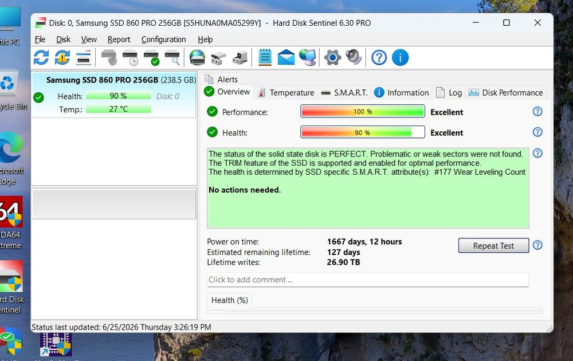Select Samsung SSD 860 PRO 256GB disk entry

click(x=115, y=95)
